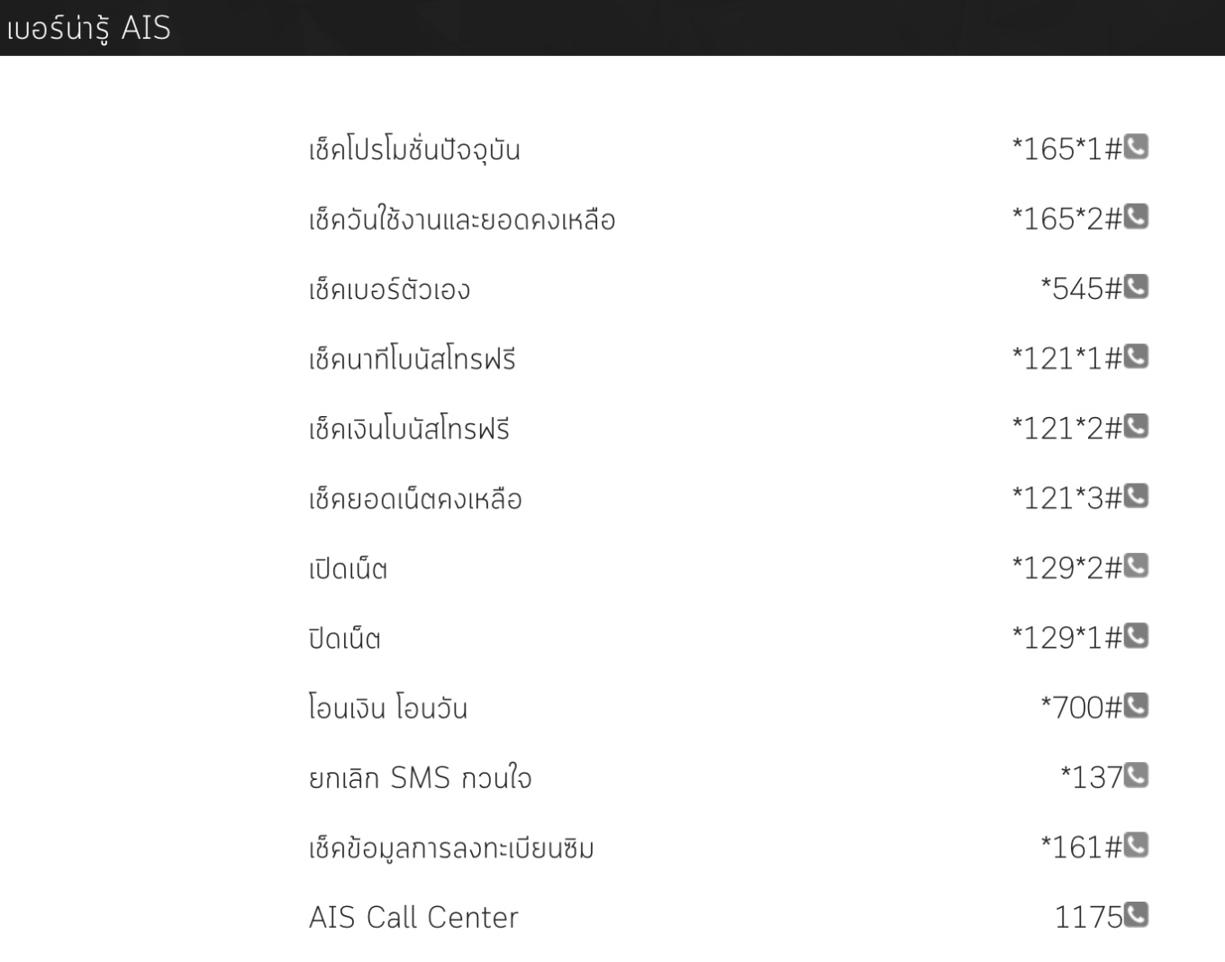Tap phone icon next to *137
Viewport: 1225px width, 962px height.
[1137, 775]
